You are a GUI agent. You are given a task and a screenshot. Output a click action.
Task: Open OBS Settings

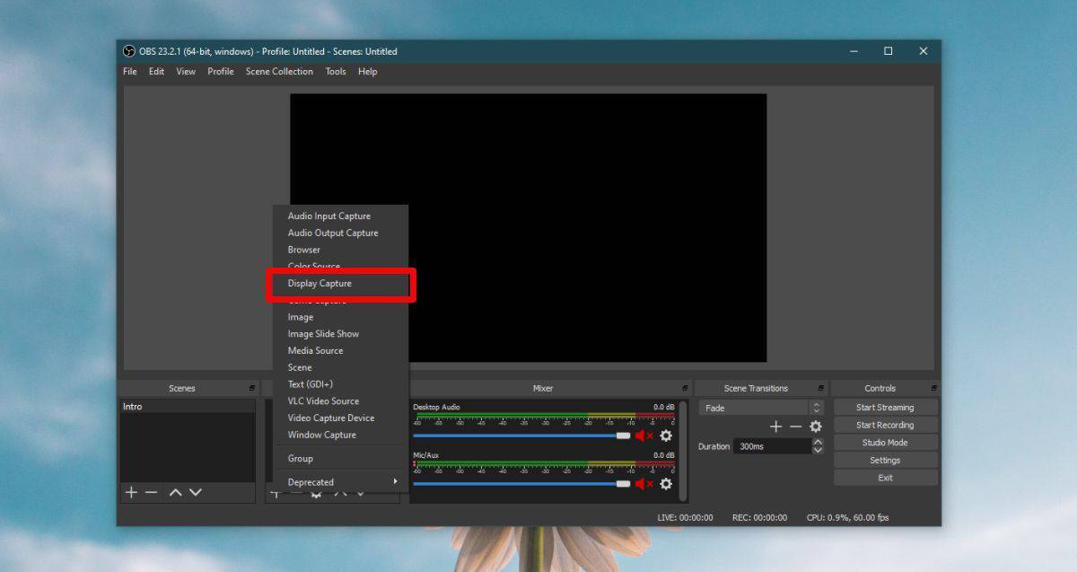[884, 460]
